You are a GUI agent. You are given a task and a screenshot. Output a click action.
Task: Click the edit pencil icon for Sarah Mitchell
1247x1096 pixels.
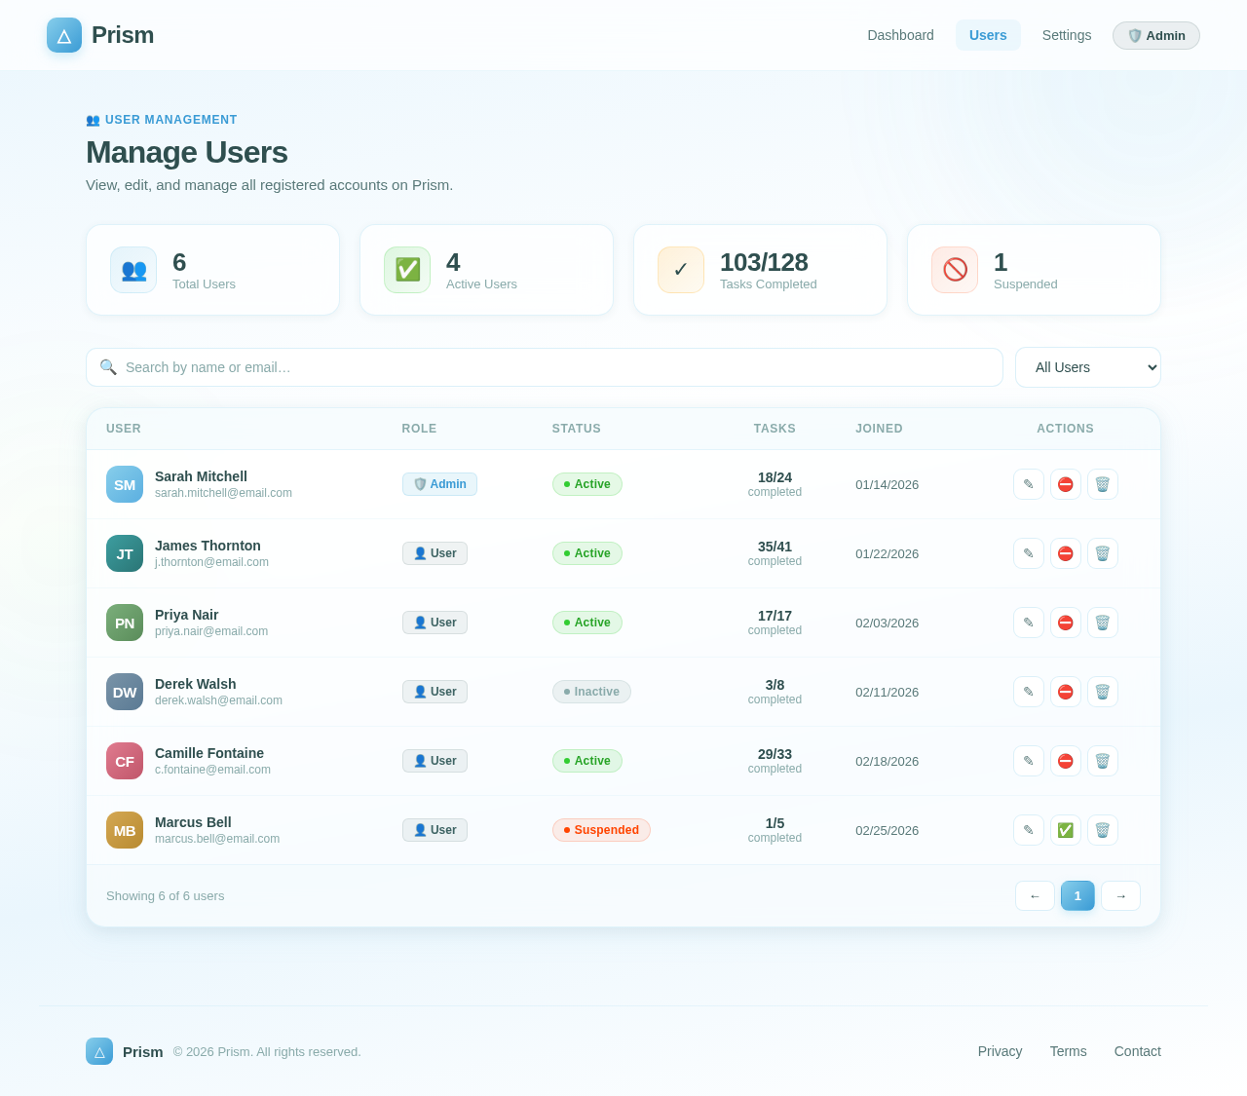click(1028, 484)
